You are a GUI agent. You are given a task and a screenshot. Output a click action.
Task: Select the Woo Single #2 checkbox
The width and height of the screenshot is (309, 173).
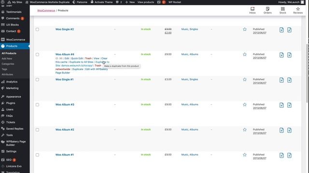tap(37, 29)
